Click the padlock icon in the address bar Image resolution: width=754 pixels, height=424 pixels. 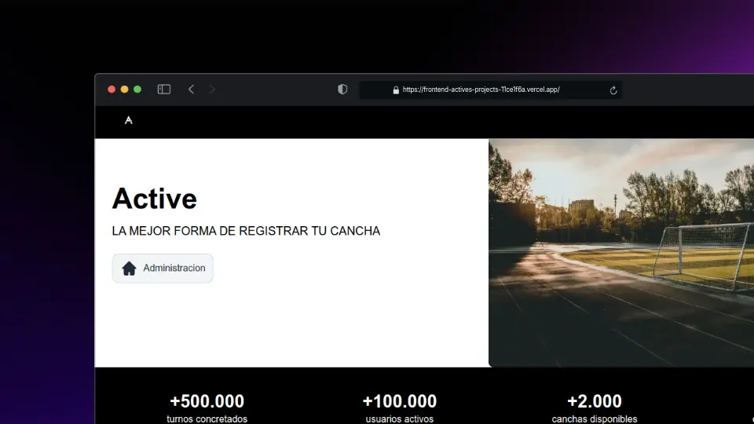point(396,90)
